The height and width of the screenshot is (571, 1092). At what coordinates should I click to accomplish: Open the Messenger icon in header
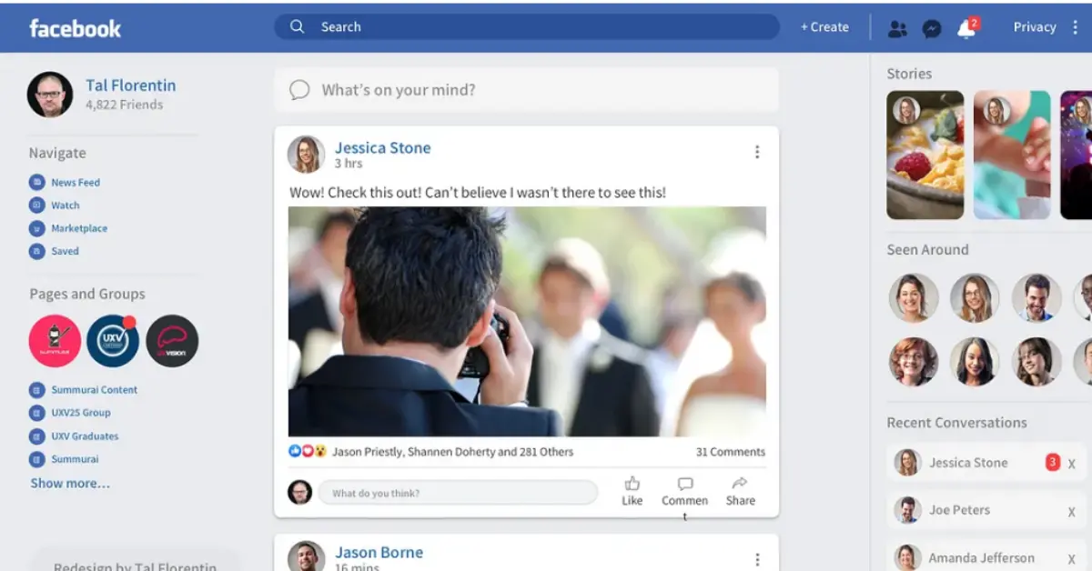(x=932, y=28)
